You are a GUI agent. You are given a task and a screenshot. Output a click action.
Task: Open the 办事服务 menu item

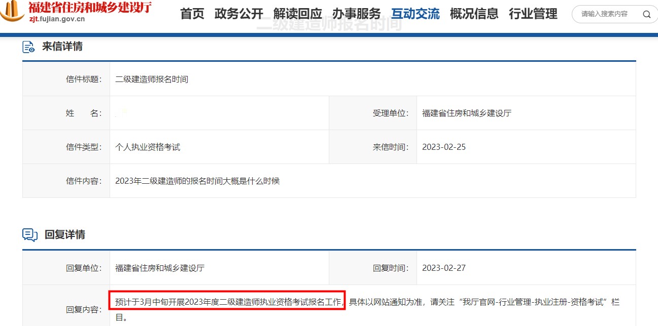coord(356,14)
